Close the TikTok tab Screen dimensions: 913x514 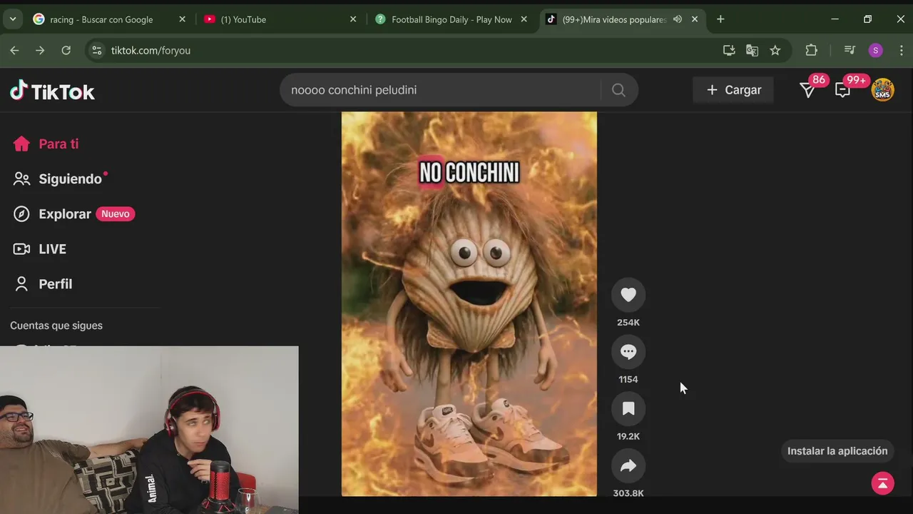(695, 19)
